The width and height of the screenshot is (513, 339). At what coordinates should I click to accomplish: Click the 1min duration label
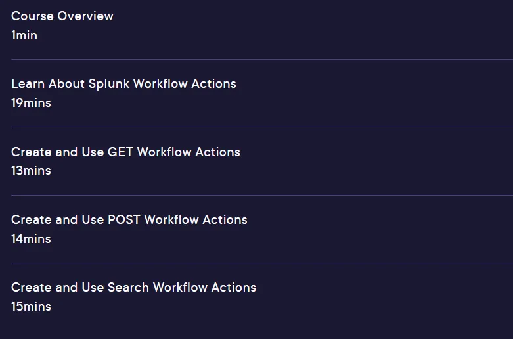pyautogui.click(x=24, y=35)
